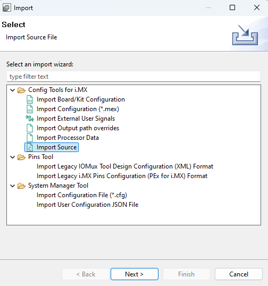This screenshot has height=286, width=268.
Task: Cancel the Import dialog
Action: pos(239,274)
